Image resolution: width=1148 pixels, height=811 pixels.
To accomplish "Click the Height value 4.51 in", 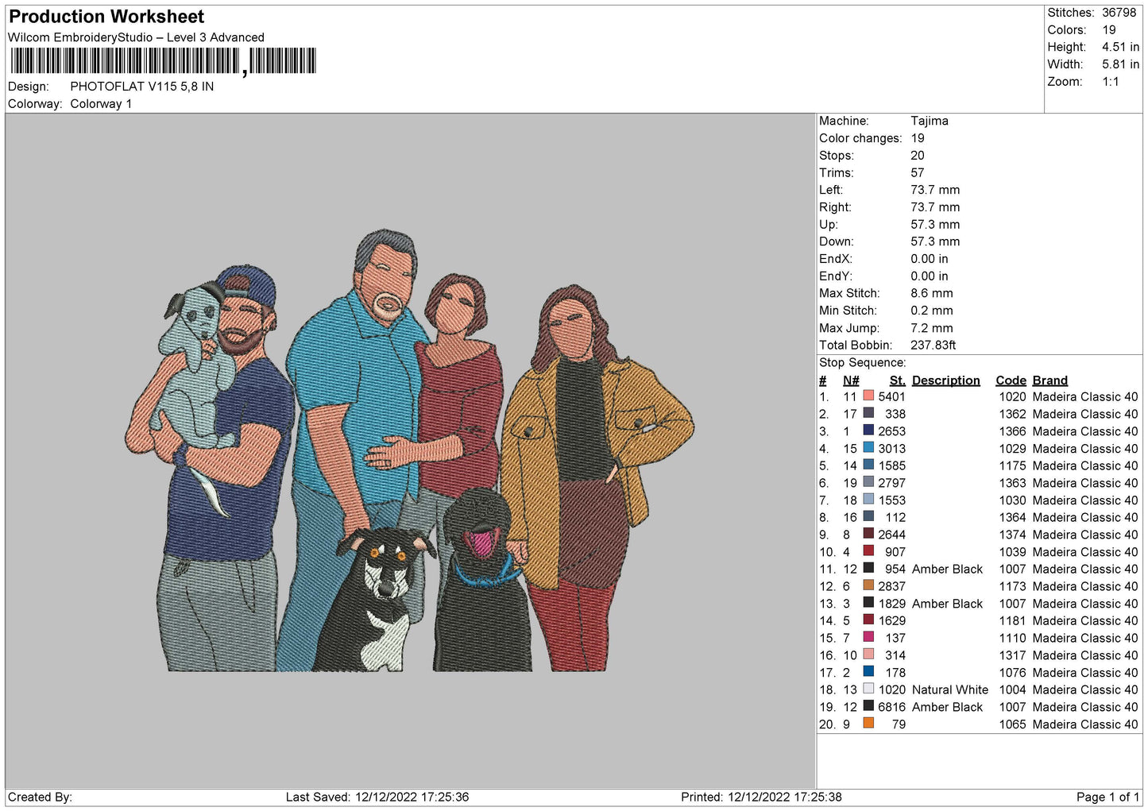I will tap(1120, 47).
